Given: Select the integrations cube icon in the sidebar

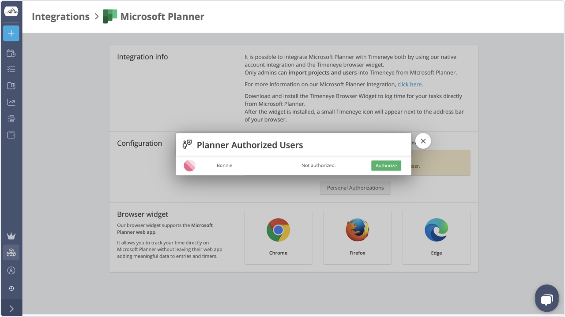Looking at the screenshot, I should click(11, 252).
